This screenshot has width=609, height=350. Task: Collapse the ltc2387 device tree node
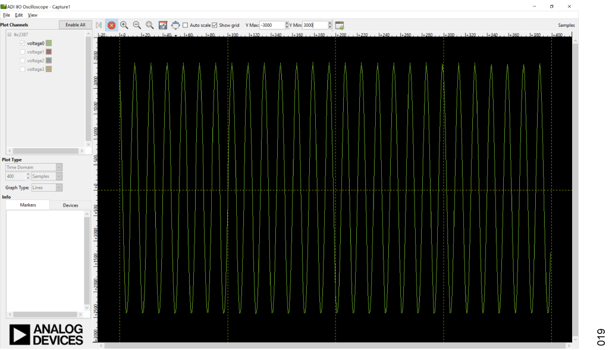pyautogui.click(x=10, y=35)
